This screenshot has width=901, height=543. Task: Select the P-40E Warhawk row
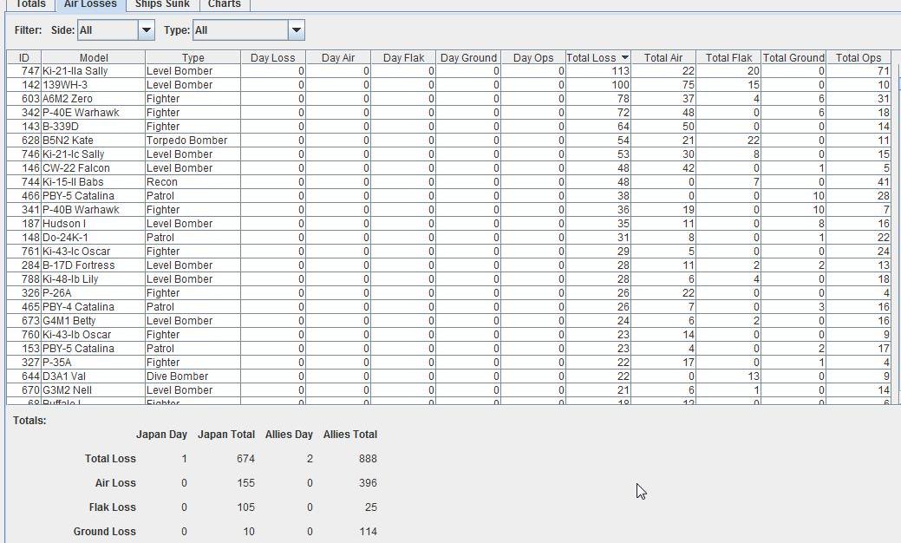click(x=448, y=112)
